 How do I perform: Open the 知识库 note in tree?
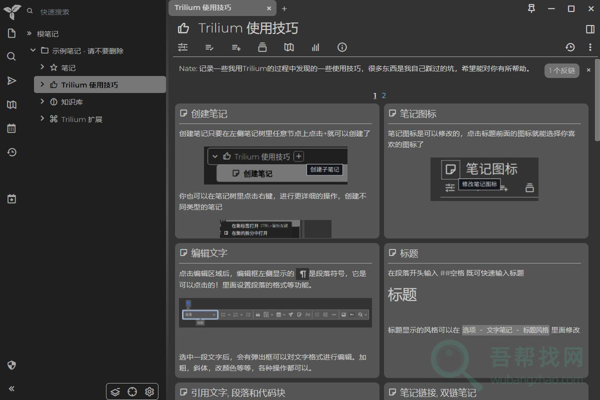[72, 102]
